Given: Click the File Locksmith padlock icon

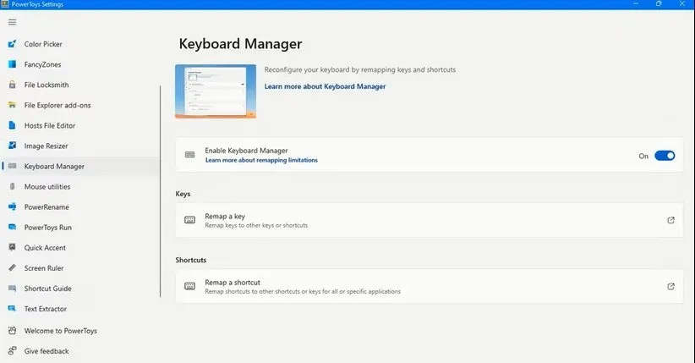Looking at the screenshot, I should click(12, 85).
